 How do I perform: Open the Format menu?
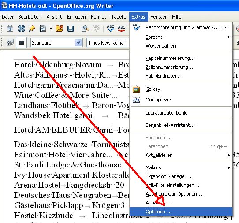(98, 17)
